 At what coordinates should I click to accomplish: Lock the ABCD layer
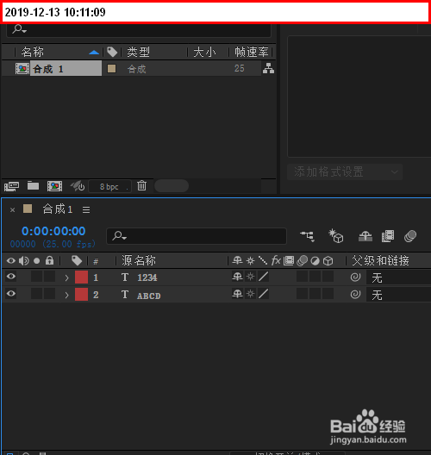[49, 294]
